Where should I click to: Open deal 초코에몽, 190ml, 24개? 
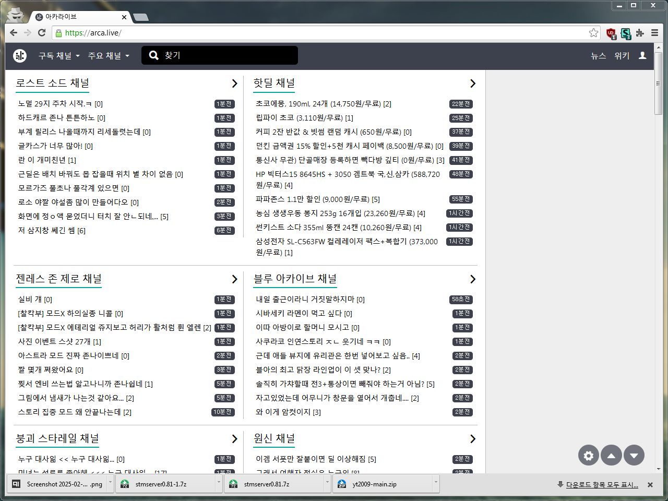coord(323,104)
